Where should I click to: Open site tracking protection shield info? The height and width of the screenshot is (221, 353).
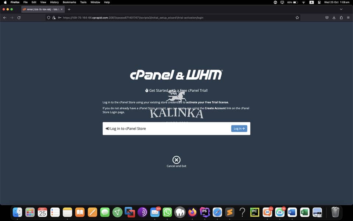[x=49, y=18]
